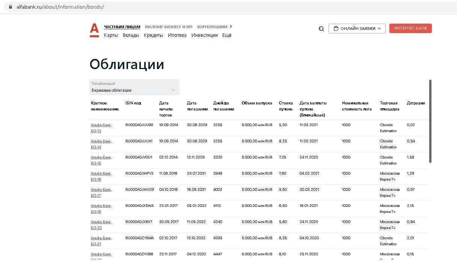Open the Альфа-Банк, БО-15 bond link
Image resolution: width=457 pixels, height=270 pixels.
tap(101, 160)
